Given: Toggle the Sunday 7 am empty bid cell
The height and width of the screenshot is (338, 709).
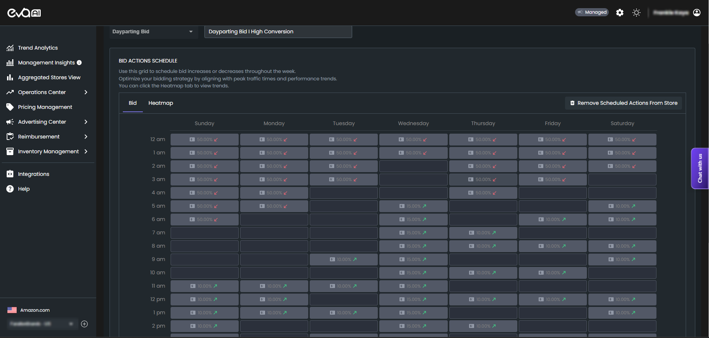Looking at the screenshot, I should (204, 233).
